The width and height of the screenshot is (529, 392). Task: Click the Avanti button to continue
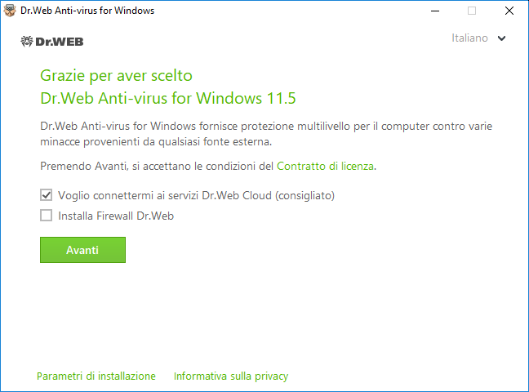pyautogui.click(x=82, y=250)
